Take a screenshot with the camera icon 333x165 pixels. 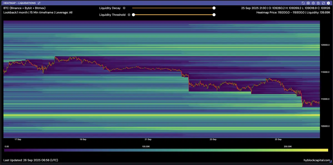click(x=308, y=3)
